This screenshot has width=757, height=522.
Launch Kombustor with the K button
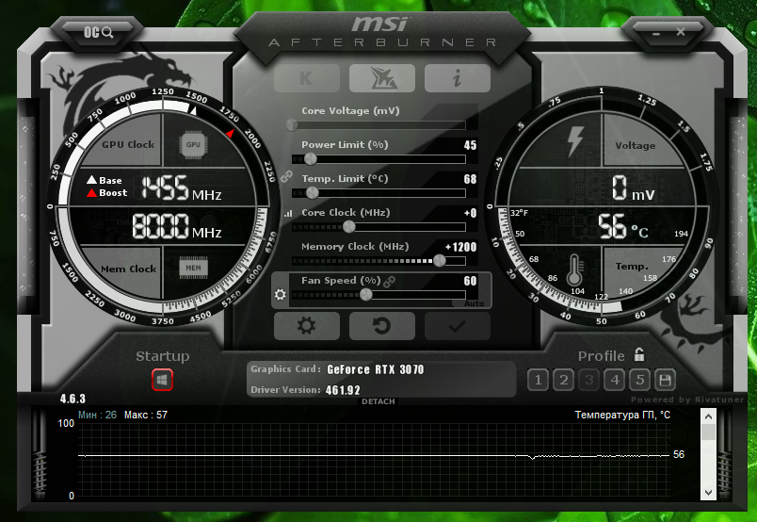point(306,78)
